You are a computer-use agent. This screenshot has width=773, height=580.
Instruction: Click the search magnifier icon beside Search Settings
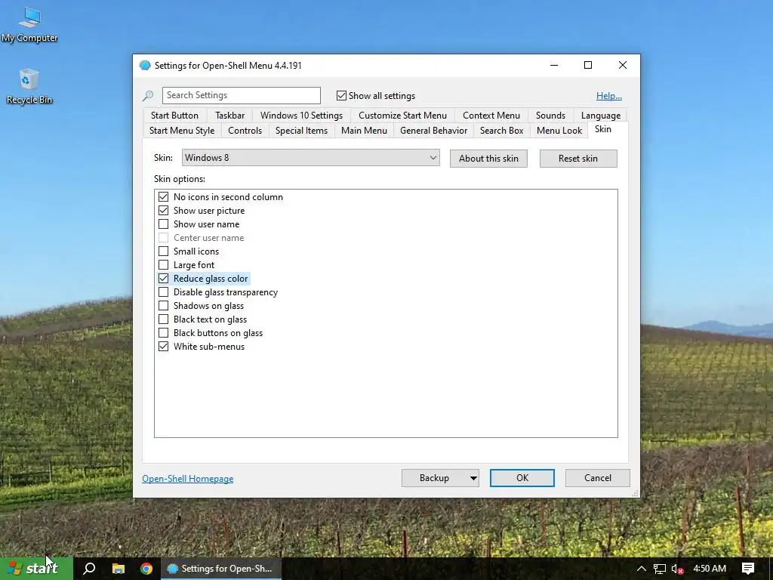[x=148, y=96]
